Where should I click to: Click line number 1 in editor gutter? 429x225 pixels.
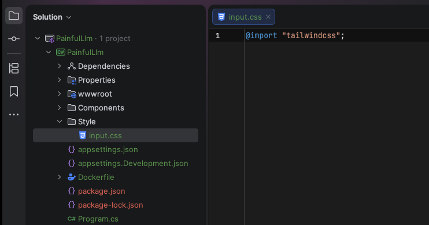(x=217, y=36)
